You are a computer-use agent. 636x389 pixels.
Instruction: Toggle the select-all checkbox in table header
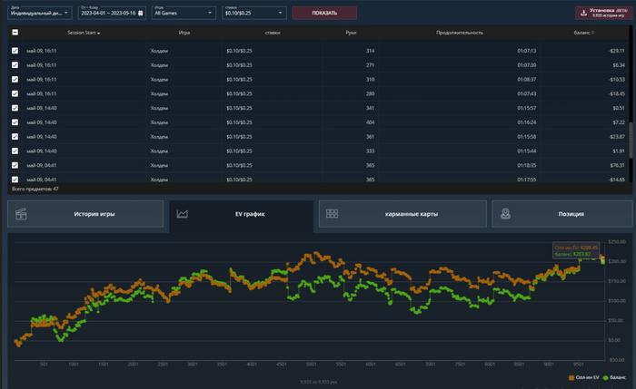[x=15, y=33]
